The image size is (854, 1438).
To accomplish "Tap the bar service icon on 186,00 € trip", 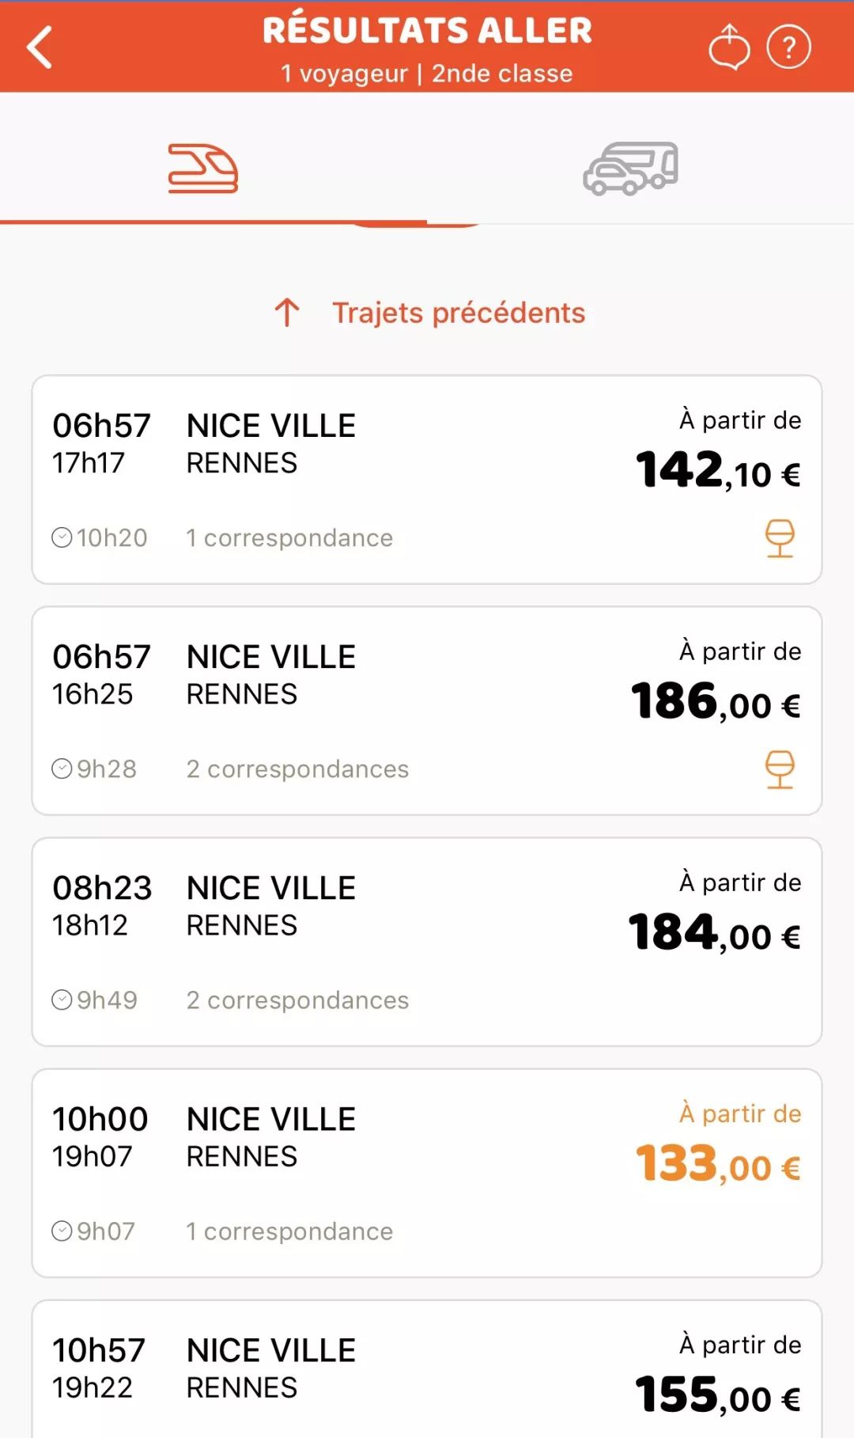I will 780,769.
